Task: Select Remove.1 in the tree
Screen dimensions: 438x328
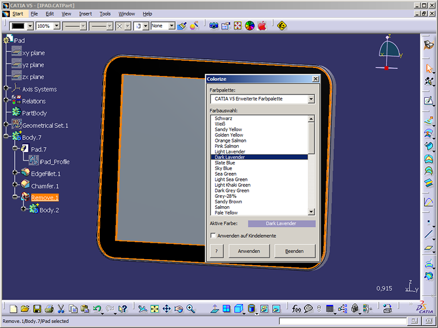Action: tap(45, 198)
